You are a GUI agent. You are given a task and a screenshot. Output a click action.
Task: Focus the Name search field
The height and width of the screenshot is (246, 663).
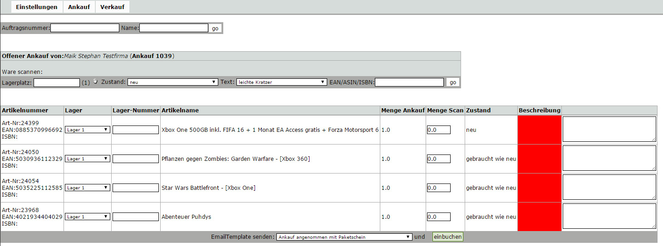pyautogui.click(x=174, y=28)
